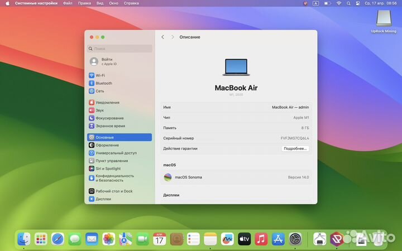Open Wi-Fi settings in the sidebar

point(119,75)
